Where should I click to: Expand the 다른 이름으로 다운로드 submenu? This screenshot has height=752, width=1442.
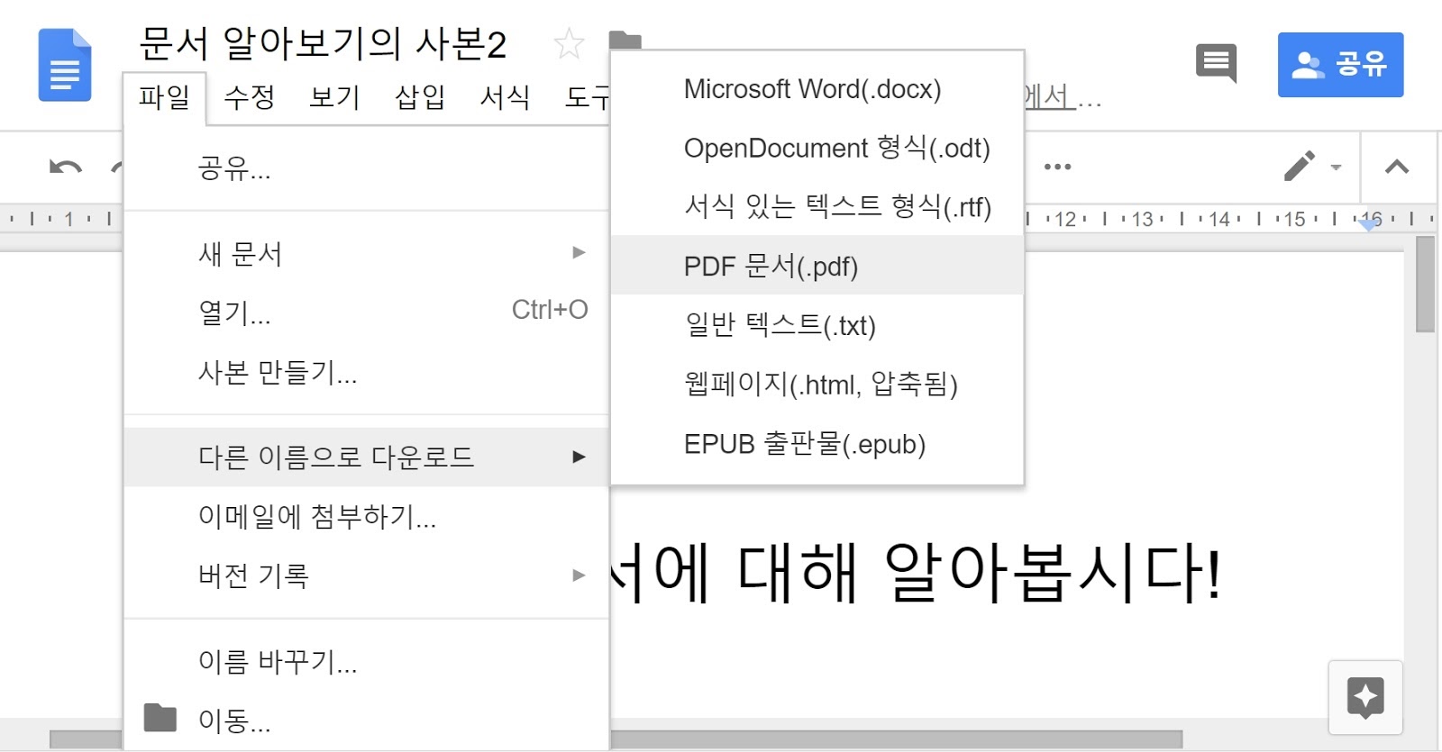367,457
